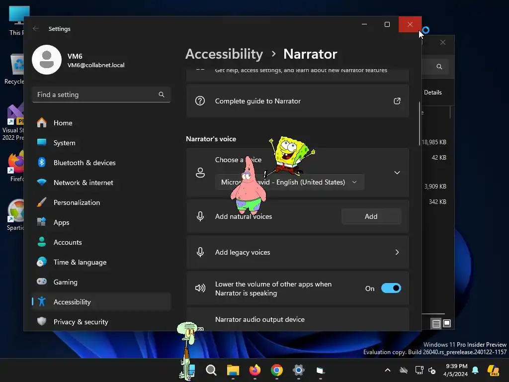Click Add button for natural voices
The image size is (509, 382).
371,216
